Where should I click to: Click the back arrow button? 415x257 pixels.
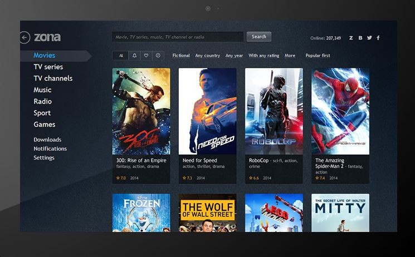pos(25,37)
